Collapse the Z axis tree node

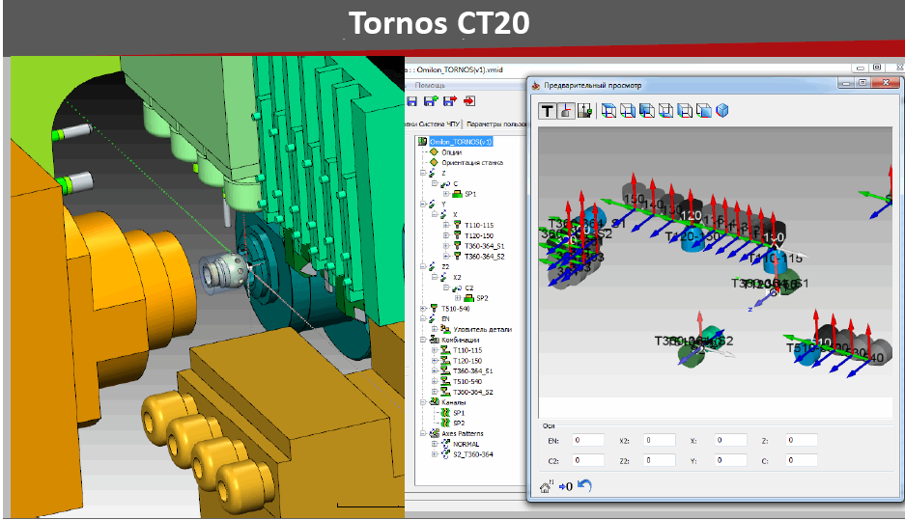[x=423, y=173]
